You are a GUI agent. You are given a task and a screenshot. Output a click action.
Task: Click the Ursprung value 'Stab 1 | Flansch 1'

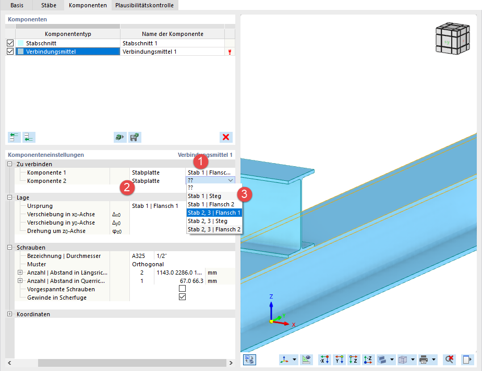click(155, 206)
